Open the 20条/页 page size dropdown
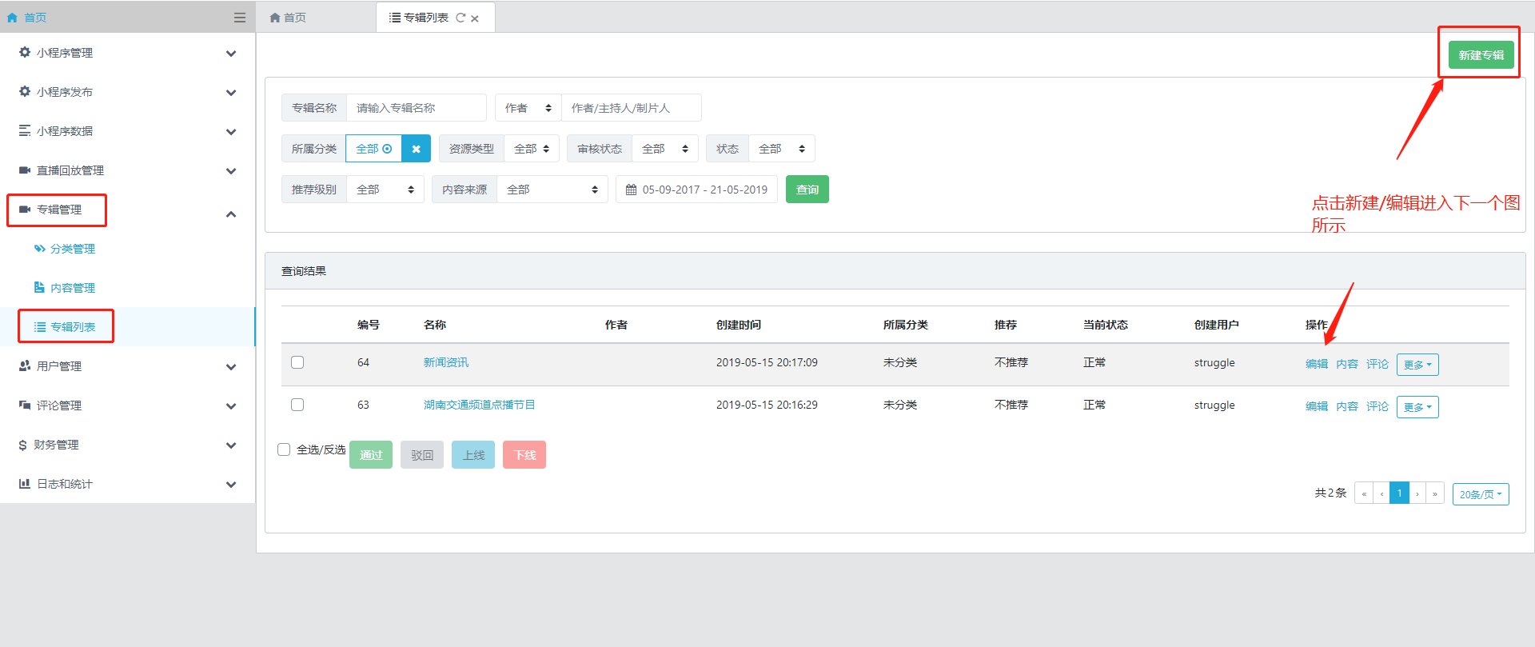Screen dimensions: 1535x647 1480,494
